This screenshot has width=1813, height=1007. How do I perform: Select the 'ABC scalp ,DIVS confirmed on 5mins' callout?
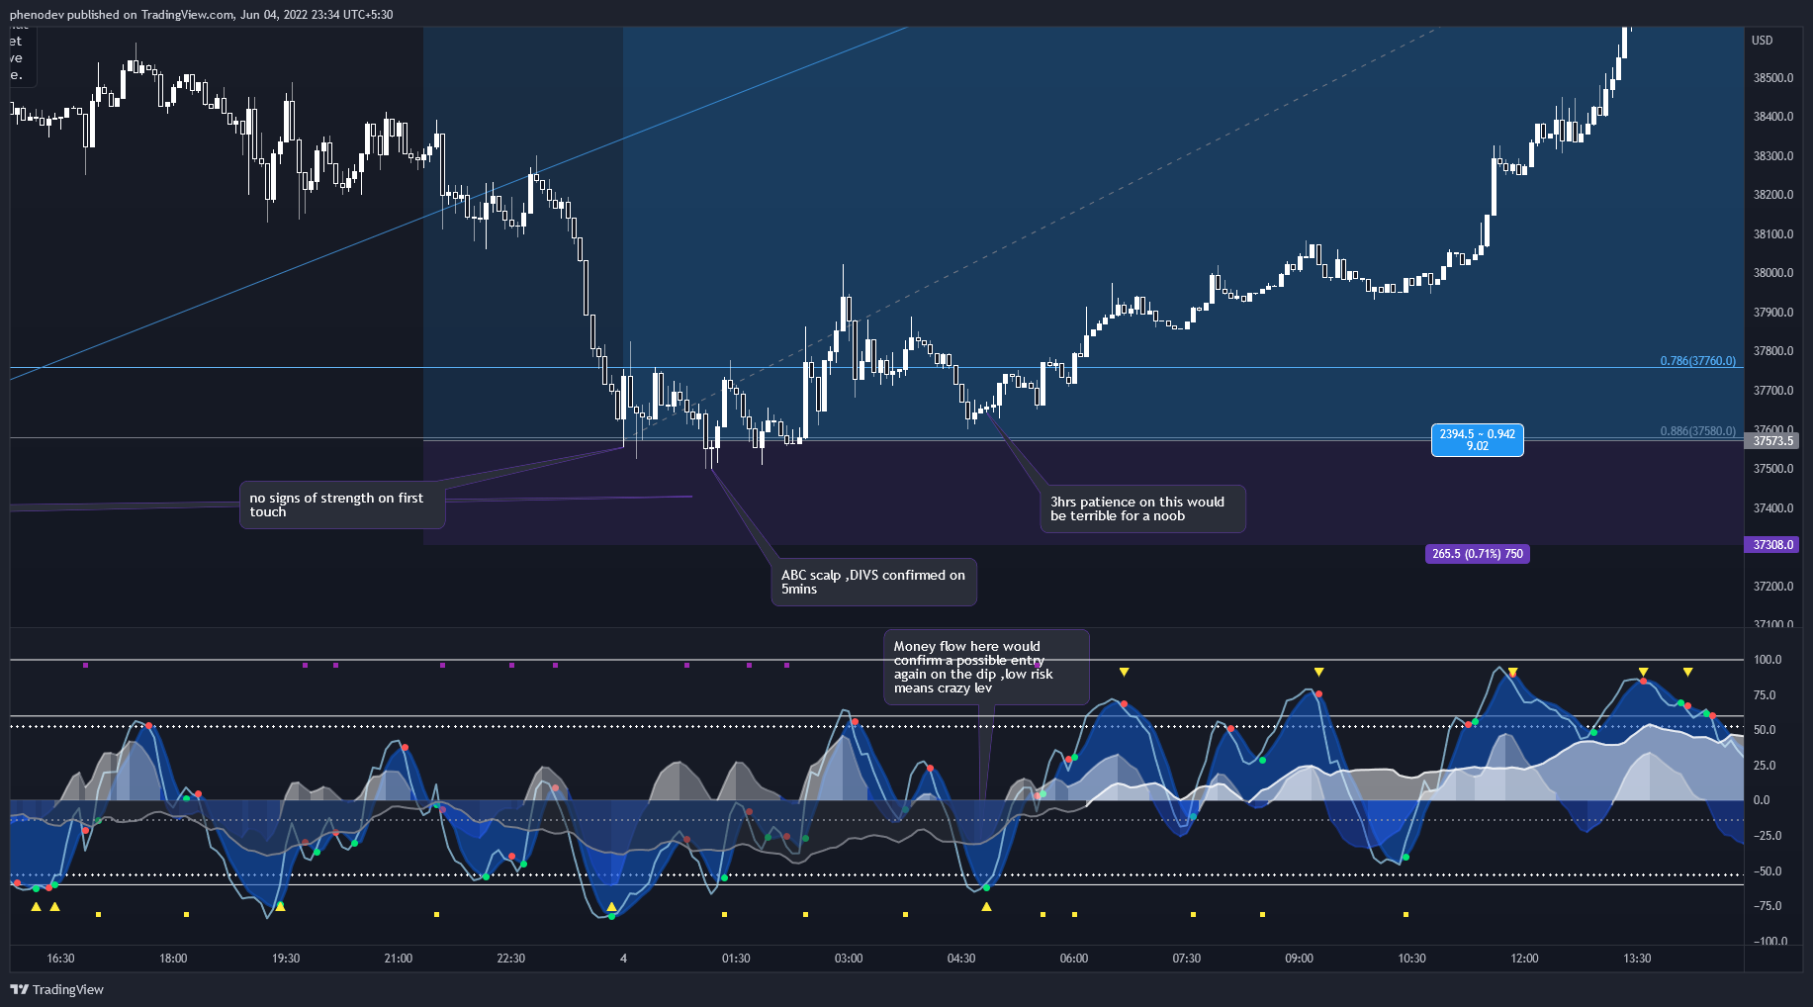(874, 582)
